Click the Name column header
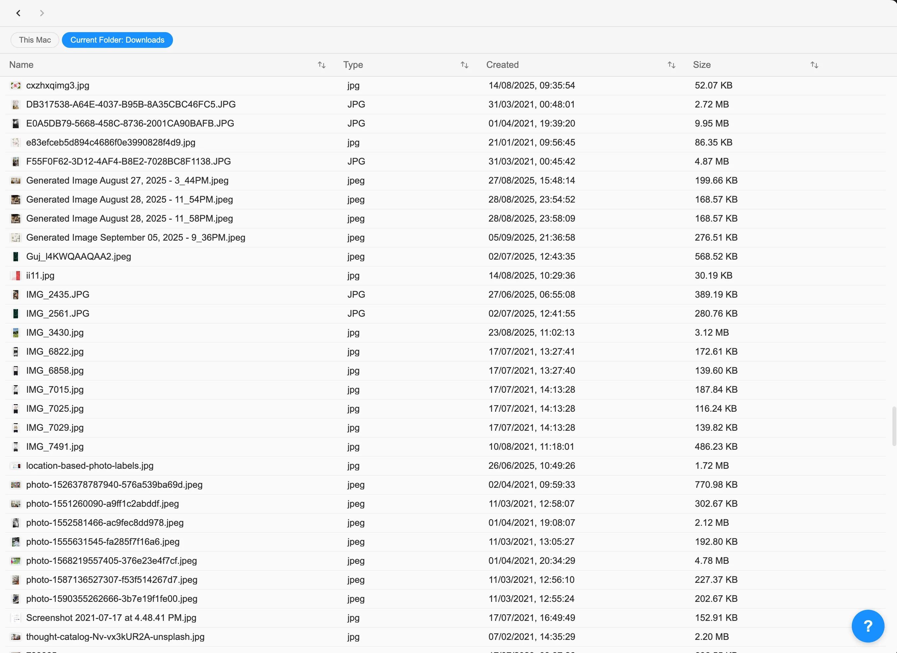 click(x=21, y=65)
